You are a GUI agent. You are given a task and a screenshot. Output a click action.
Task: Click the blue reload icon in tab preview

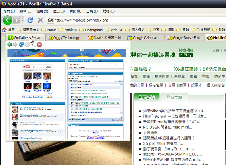tap(21, 45)
